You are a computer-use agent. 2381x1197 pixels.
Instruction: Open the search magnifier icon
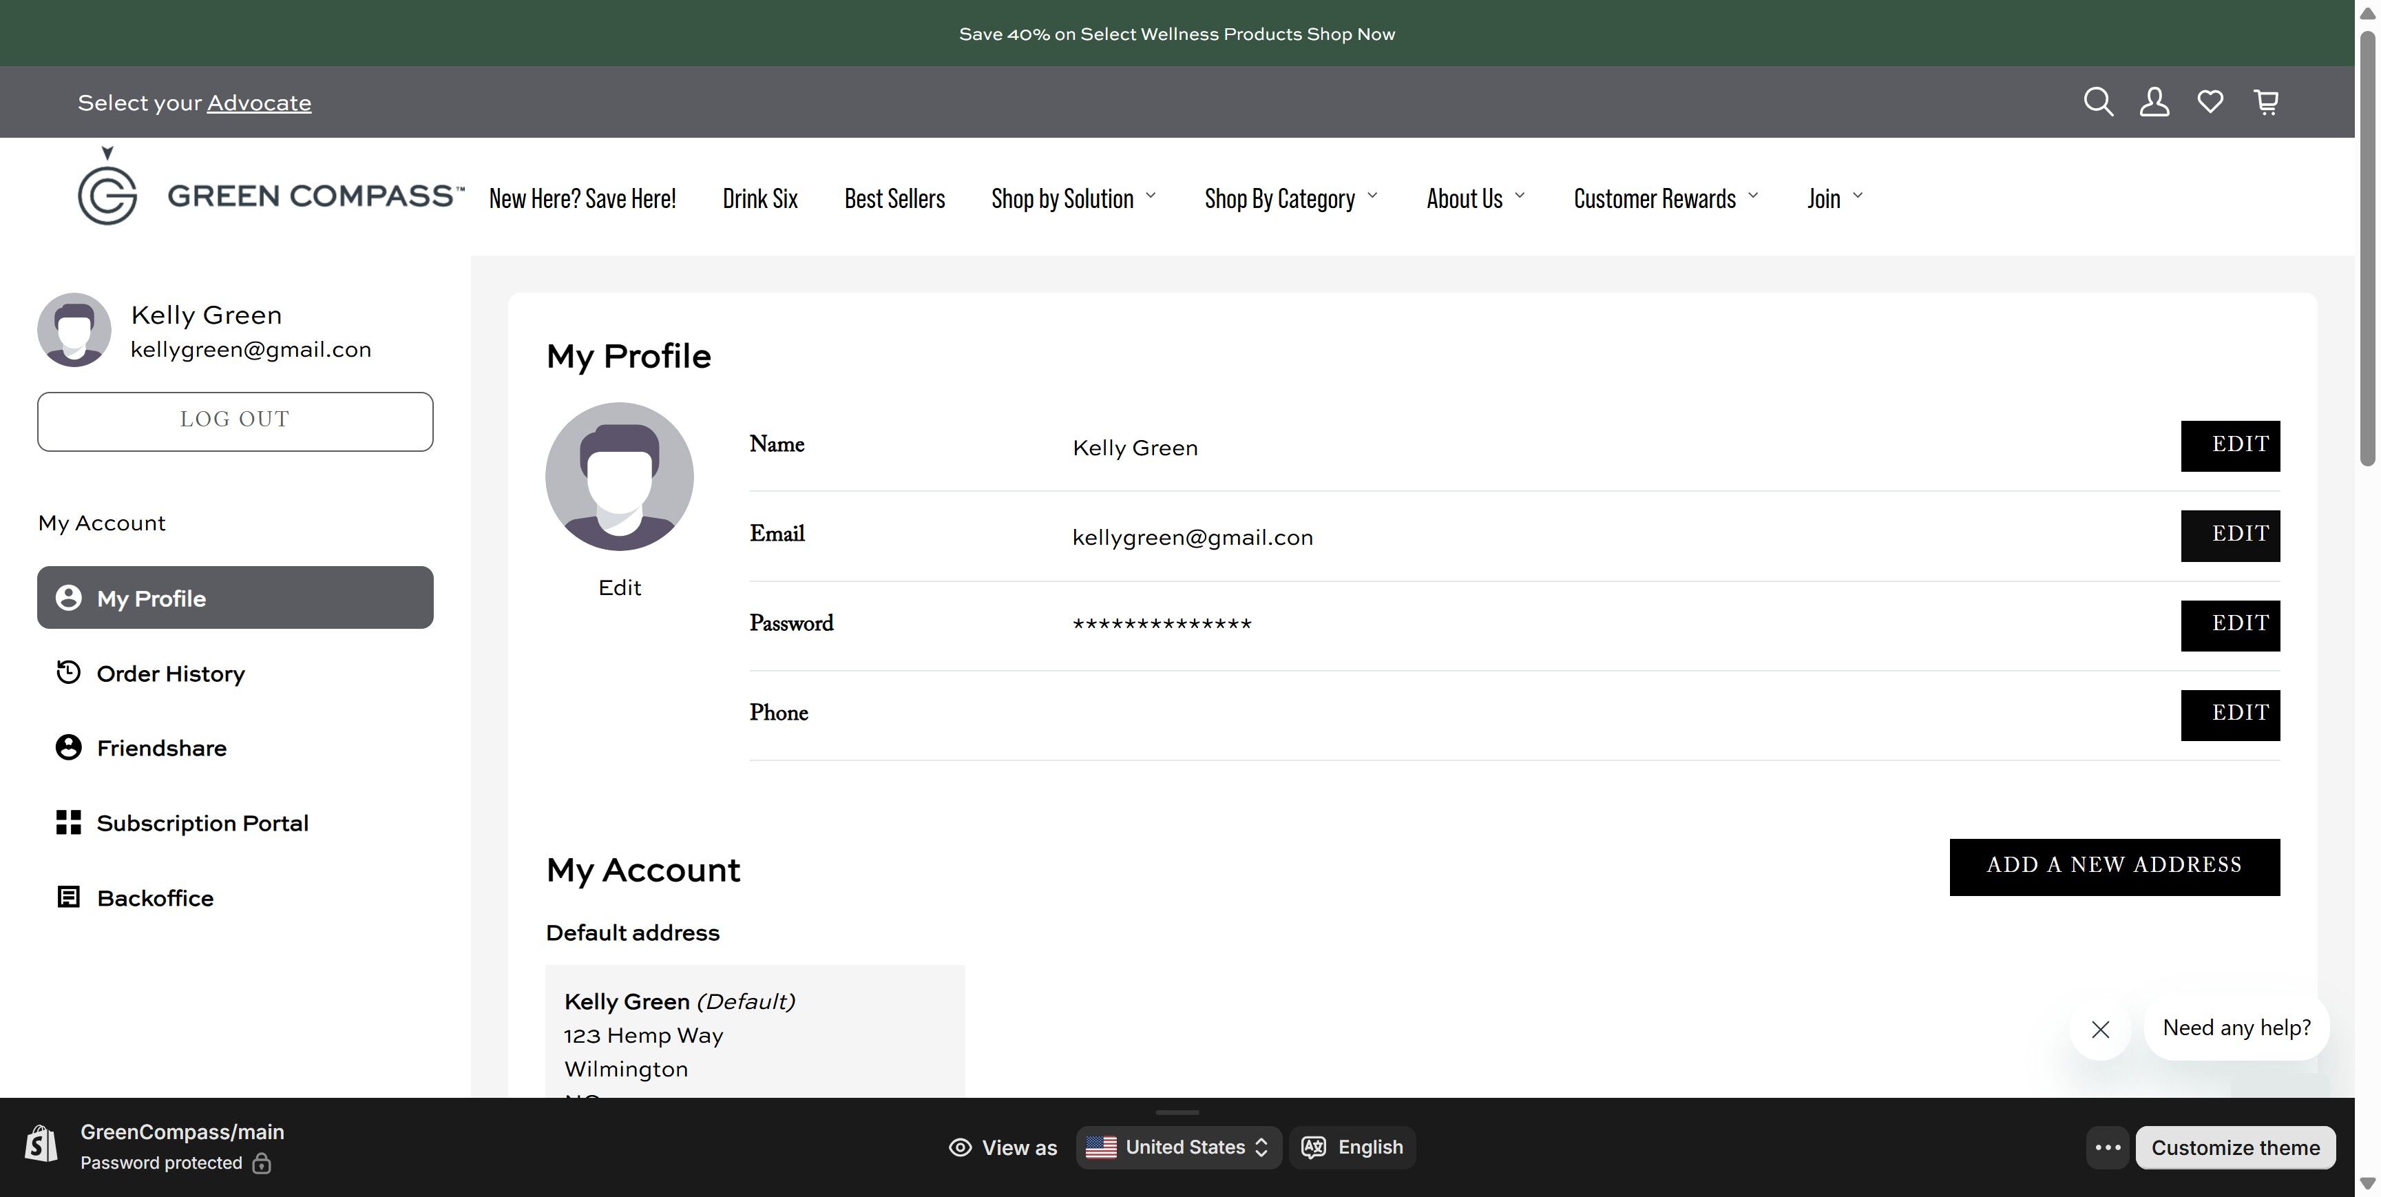click(x=2098, y=102)
